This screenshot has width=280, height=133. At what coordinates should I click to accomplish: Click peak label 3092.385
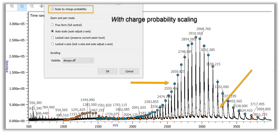(x=208, y=50)
